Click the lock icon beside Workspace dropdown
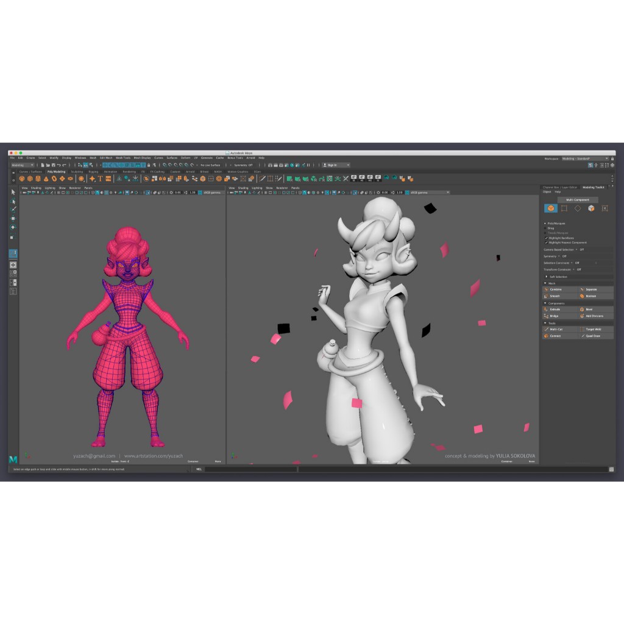Viewport: 624px width, 624px height. pyautogui.click(x=612, y=158)
